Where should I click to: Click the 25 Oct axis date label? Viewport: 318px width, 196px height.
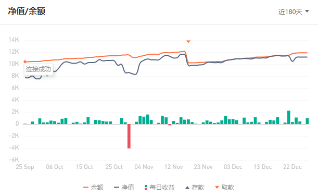pos(114,167)
